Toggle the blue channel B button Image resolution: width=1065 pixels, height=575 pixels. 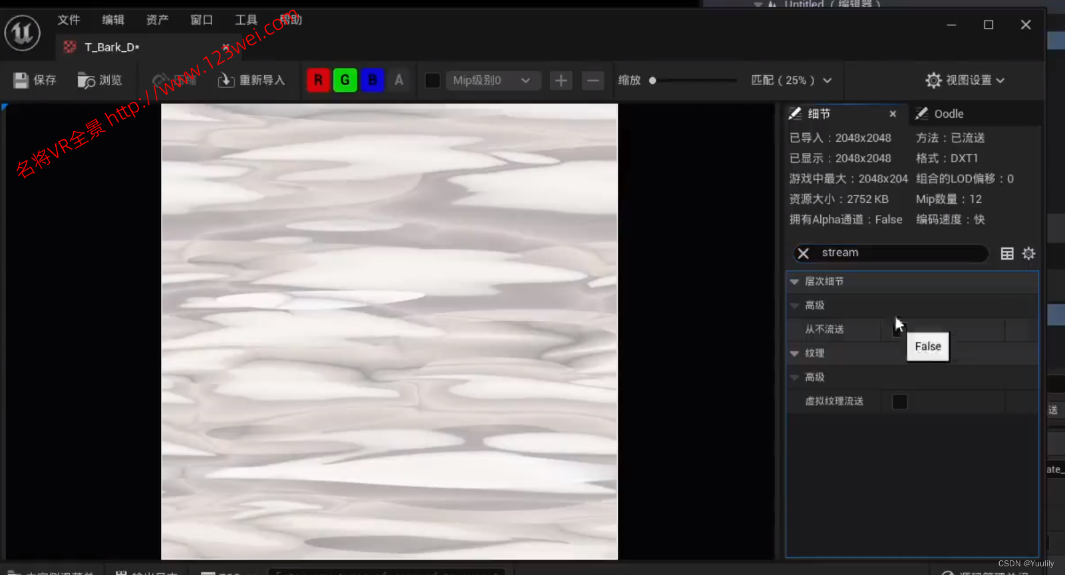point(373,81)
